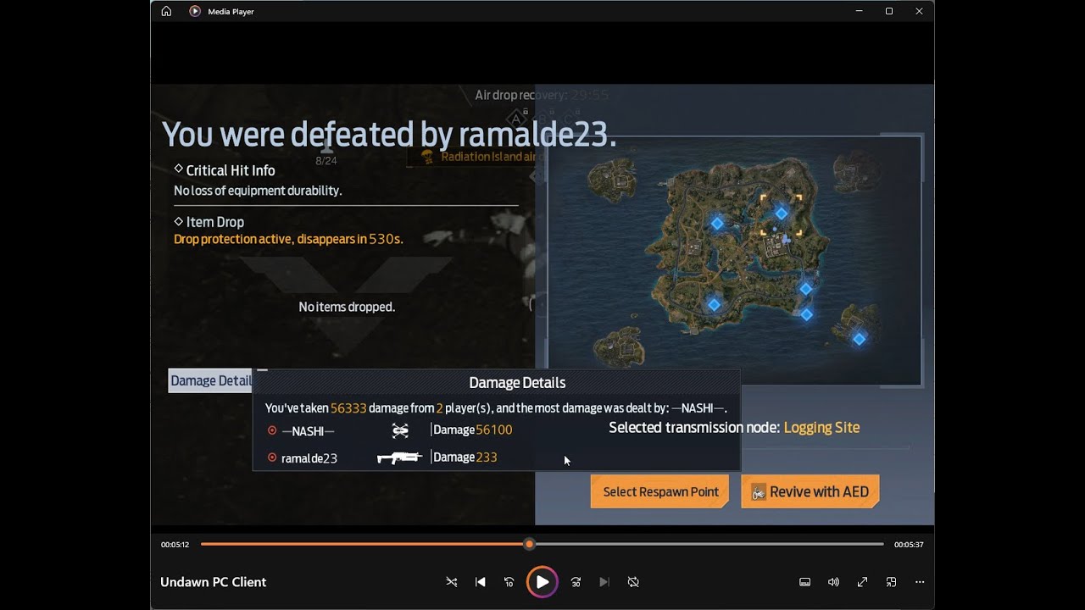
Task: Play the video
Action: click(542, 582)
